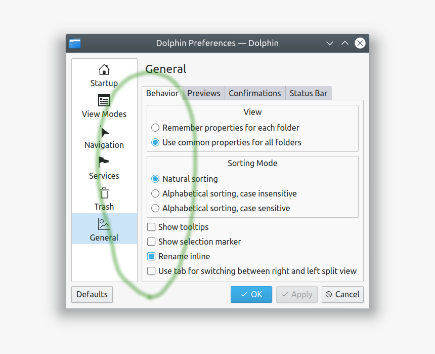
Task: Open the Navigation settings arrow icon
Action: (105, 132)
